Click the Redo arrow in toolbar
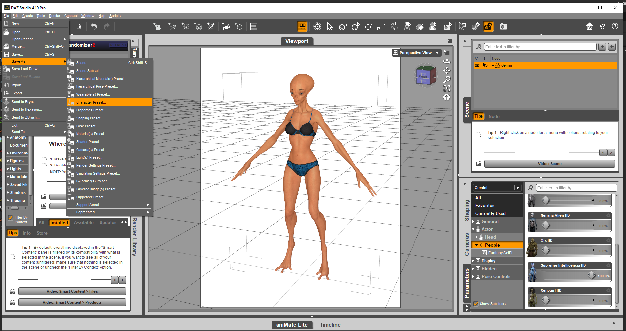This screenshot has width=626, height=331. (107, 27)
